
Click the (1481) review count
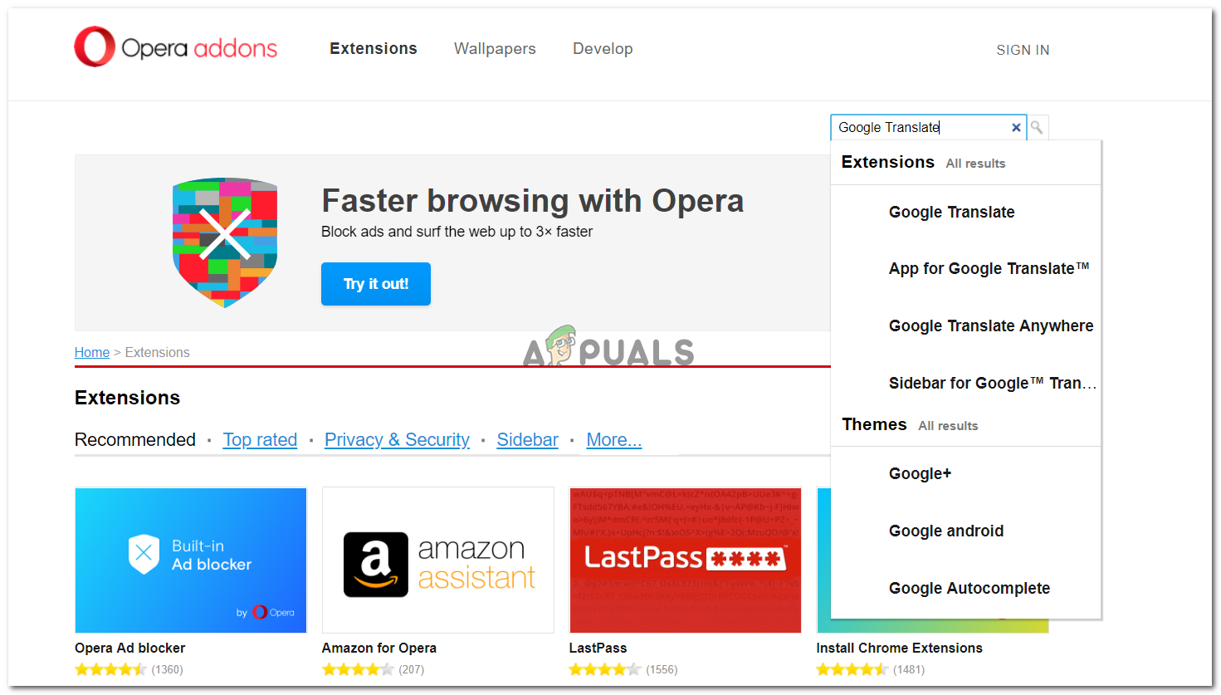(x=909, y=669)
